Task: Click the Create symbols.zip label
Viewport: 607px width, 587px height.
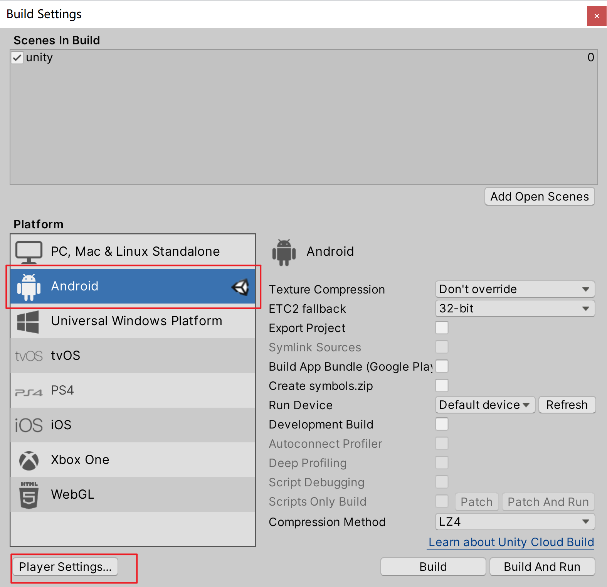Action: pos(321,386)
